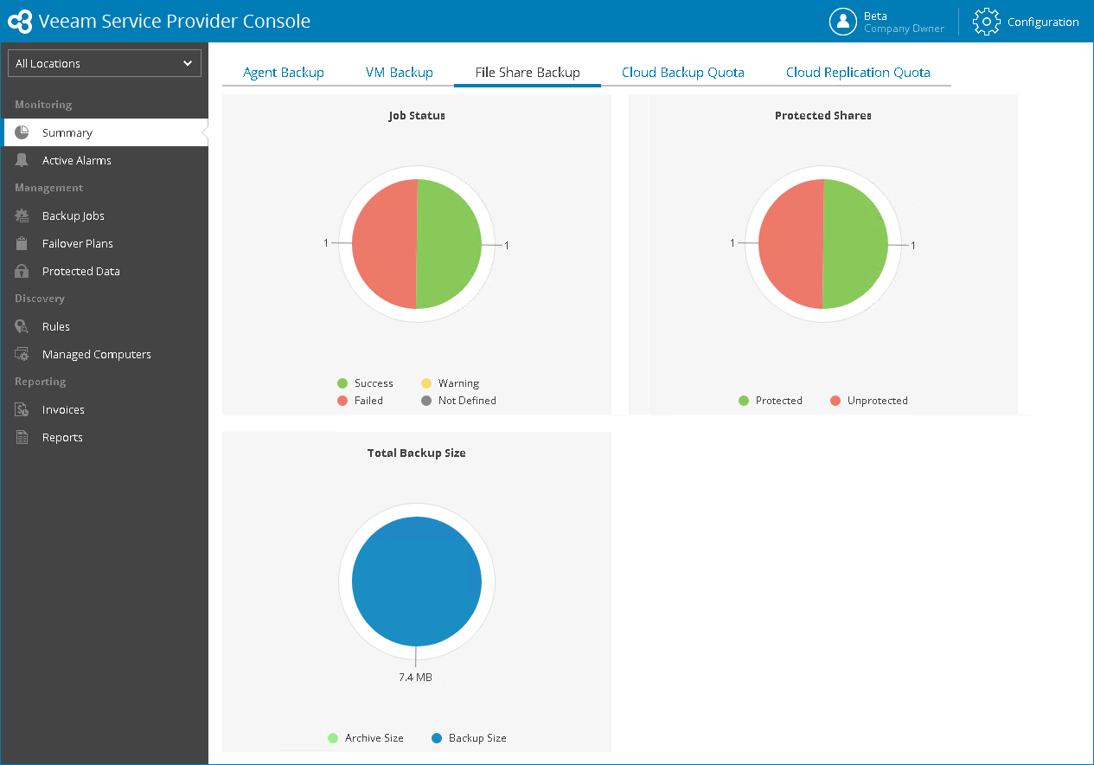
Task: Click the Beta Company Owner account
Action: (x=887, y=22)
